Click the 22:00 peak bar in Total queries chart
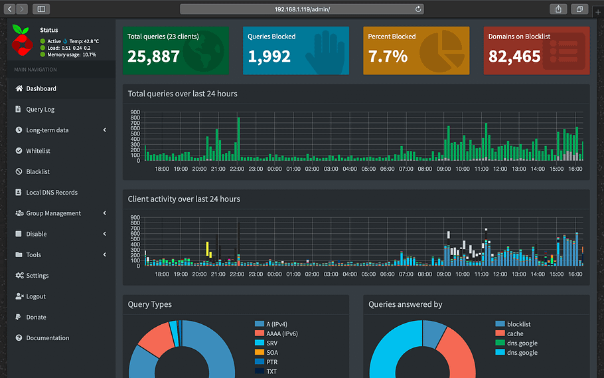The width and height of the screenshot is (604, 378). [238, 139]
